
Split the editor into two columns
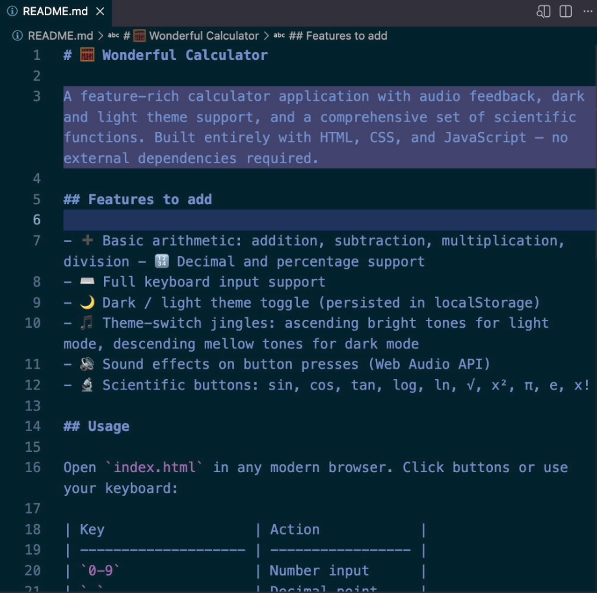tap(565, 11)
